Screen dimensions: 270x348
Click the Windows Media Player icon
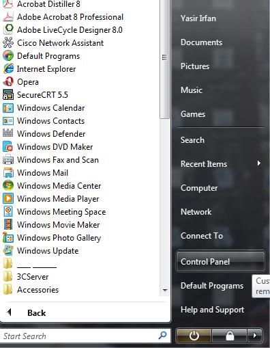click(8, 198)
